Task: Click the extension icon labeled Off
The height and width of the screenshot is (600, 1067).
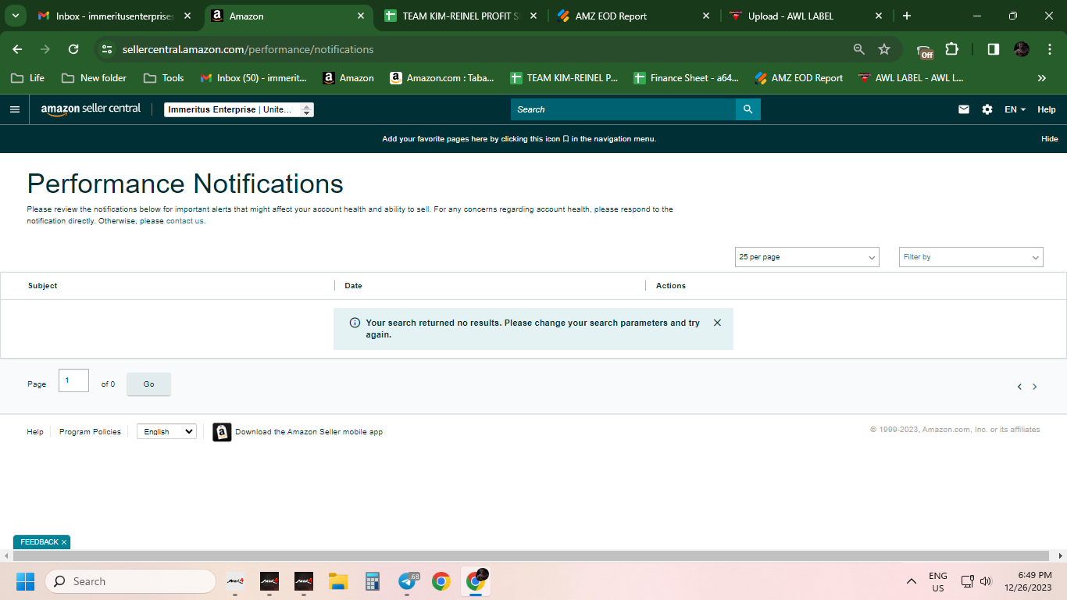Action: pyautogui.click(x=925, y=51)
